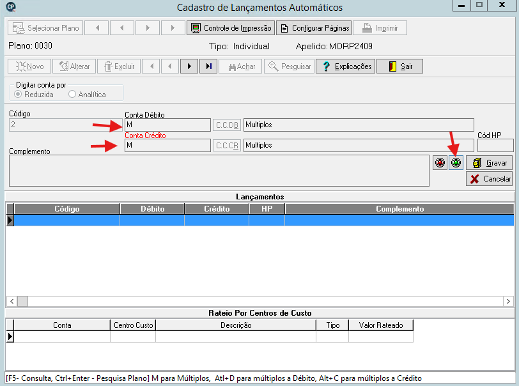Click the green circle multiple-credit button
The width and height of the screenshot is (519, 386).
coord(456,162)
